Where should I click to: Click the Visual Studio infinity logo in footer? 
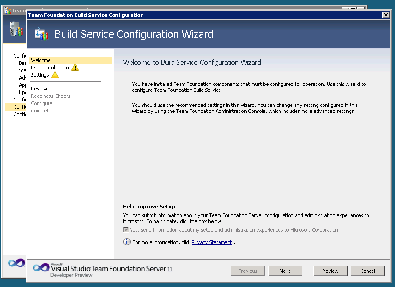(41, 268)
